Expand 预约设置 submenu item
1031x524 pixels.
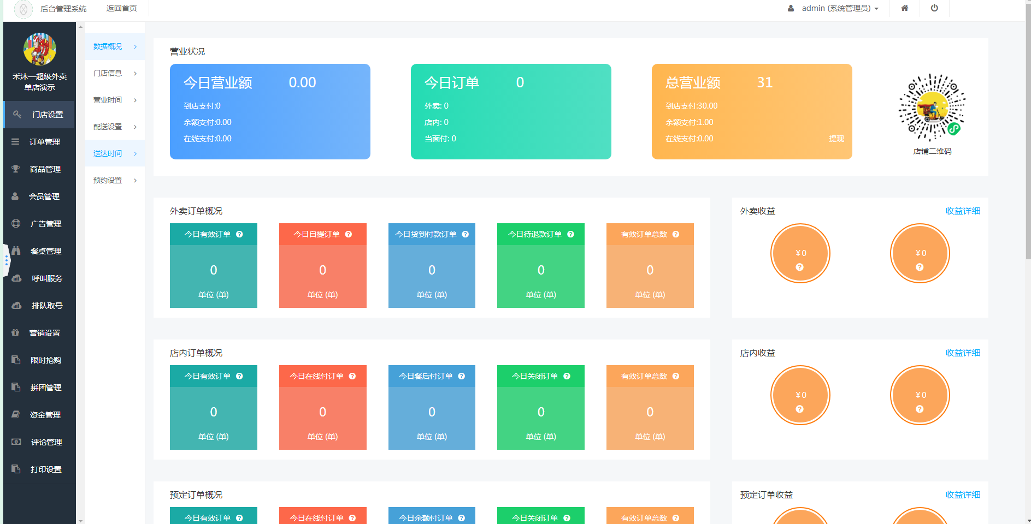(115, 180)
